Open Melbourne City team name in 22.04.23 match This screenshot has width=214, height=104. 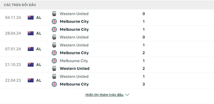click(x=74, y=84)
